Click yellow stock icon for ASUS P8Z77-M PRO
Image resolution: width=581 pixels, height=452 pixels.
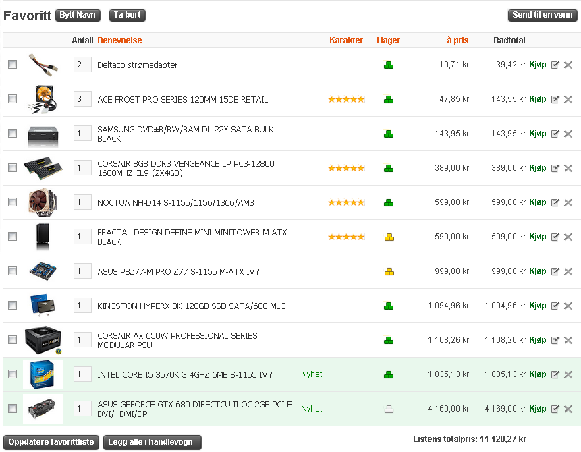tap(389, 272)
